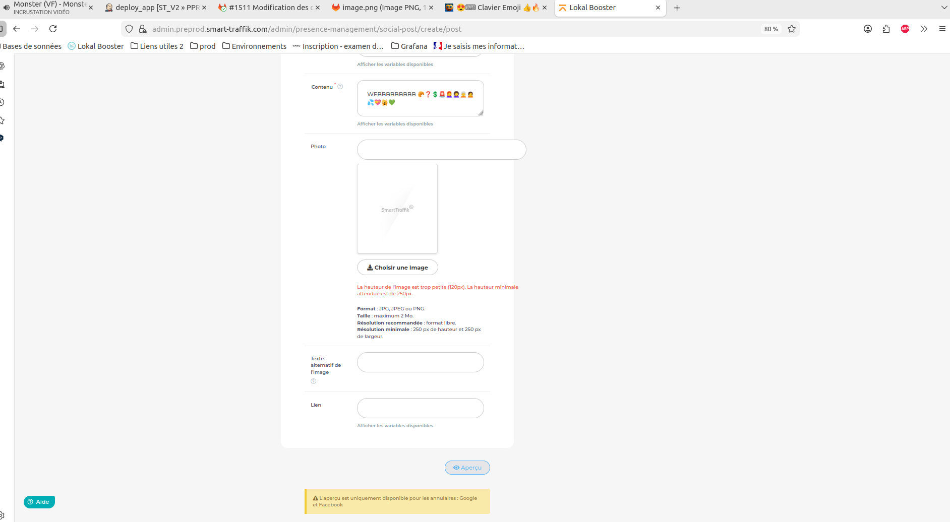Select the AdBlock Plus extension icon

905,29
